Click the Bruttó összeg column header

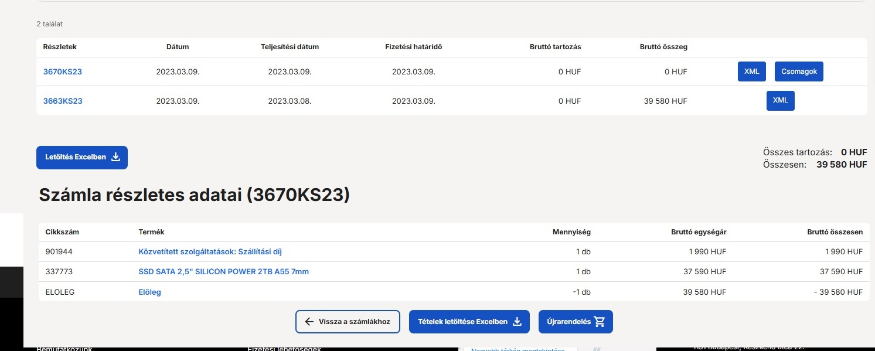[663, 47]
